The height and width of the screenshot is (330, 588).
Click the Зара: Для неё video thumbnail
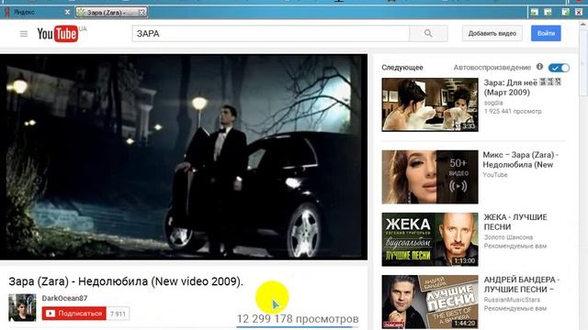pyautogui.click(x=430, y=104)
